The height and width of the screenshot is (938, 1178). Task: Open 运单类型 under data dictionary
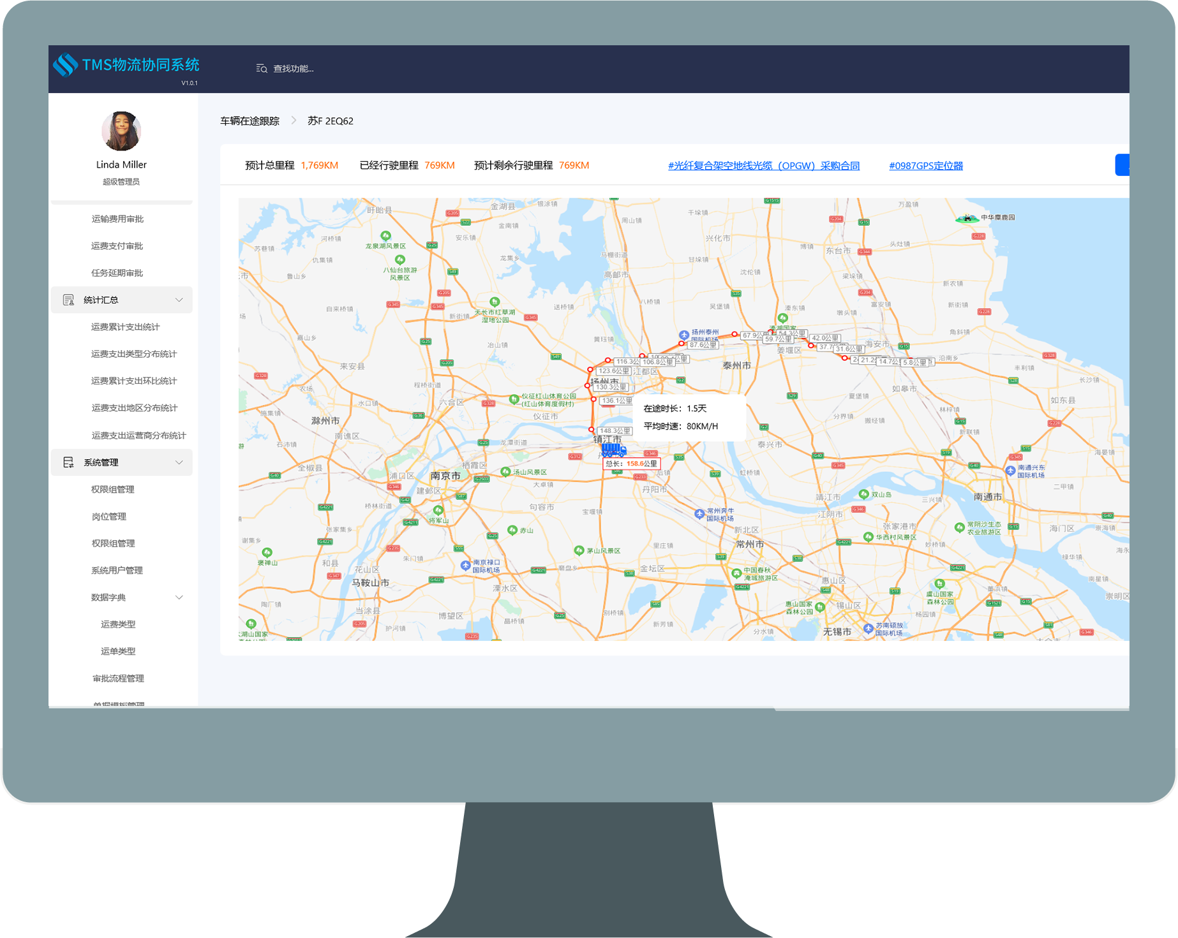(118, 651)
